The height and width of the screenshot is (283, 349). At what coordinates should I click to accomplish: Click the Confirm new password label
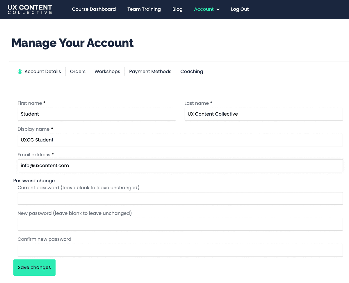[x=44, y=239]
